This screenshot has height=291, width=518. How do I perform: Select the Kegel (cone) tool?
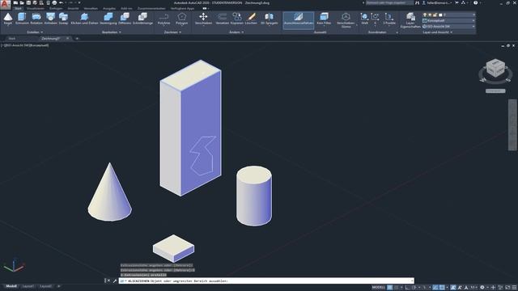8,19
